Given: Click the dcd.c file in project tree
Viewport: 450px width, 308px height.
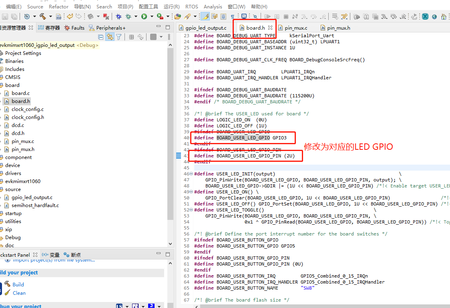Looking at the screenshot, I should click(x=18, y=125).
